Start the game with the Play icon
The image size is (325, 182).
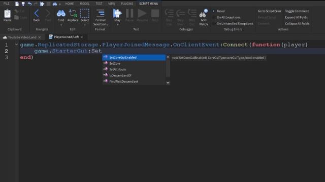117,14
